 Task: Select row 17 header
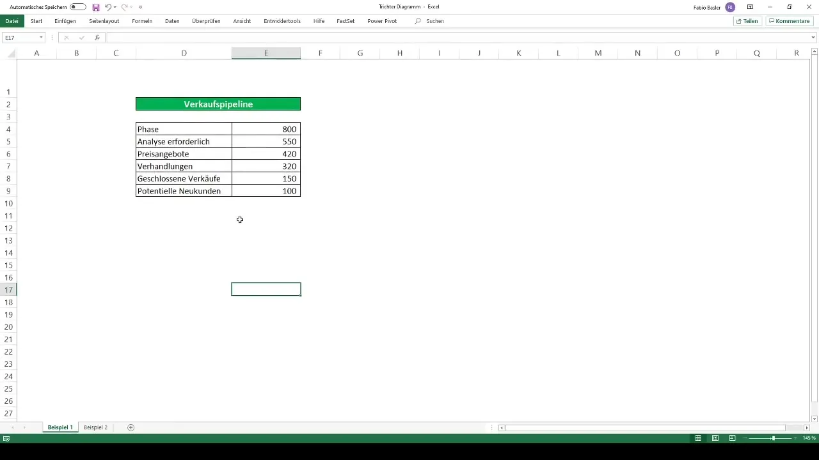8,289
